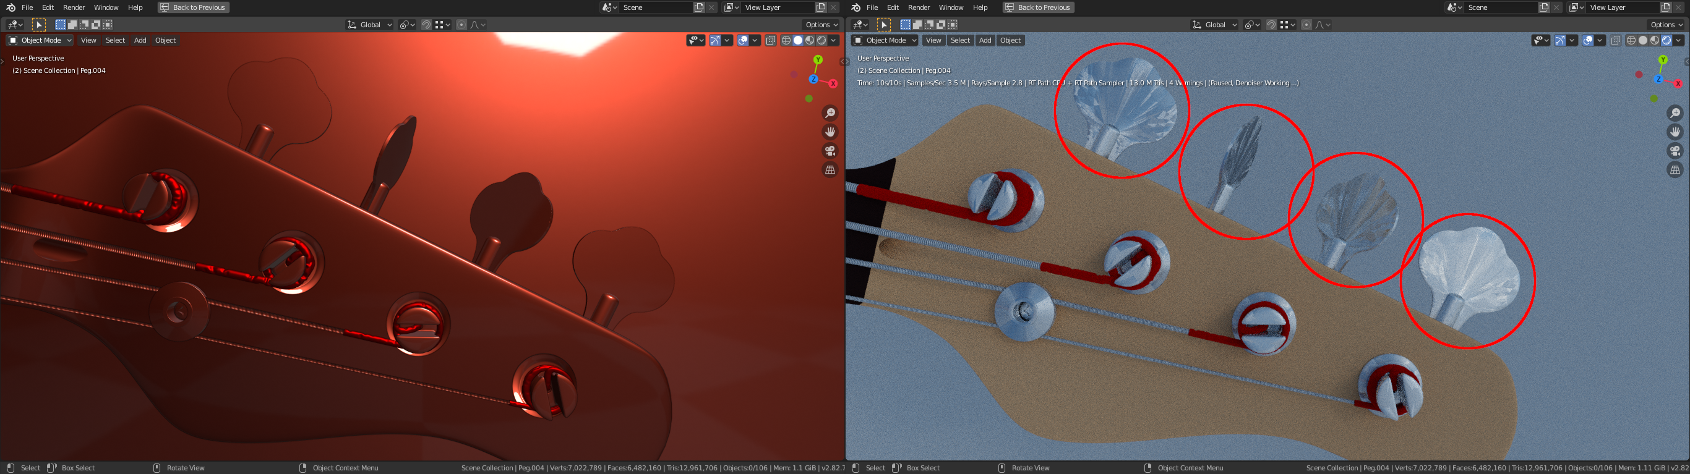Click Back to Previous in the left window

[x=193, y=7]
